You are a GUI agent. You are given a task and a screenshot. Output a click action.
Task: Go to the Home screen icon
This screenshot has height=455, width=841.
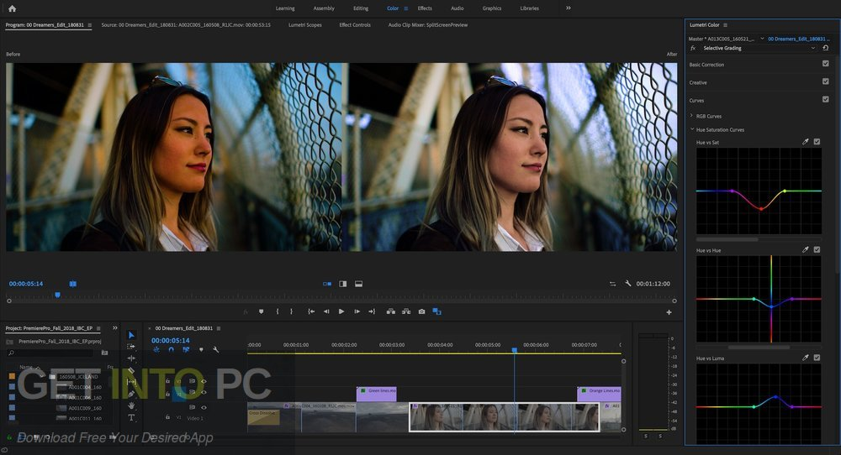pos(12,8)
